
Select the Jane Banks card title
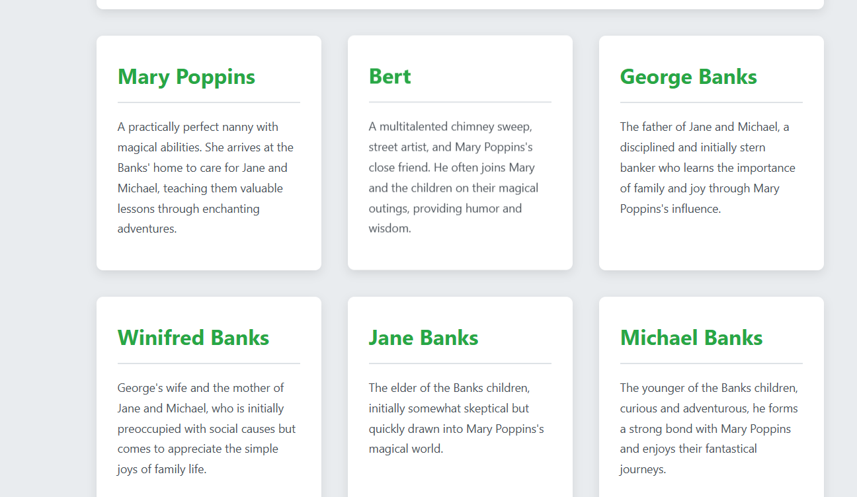[423, 338]
